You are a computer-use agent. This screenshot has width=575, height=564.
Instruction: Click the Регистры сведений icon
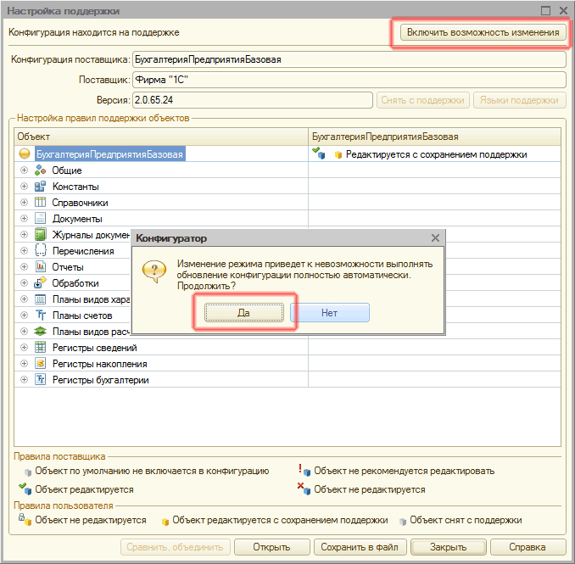coord(40,348)
